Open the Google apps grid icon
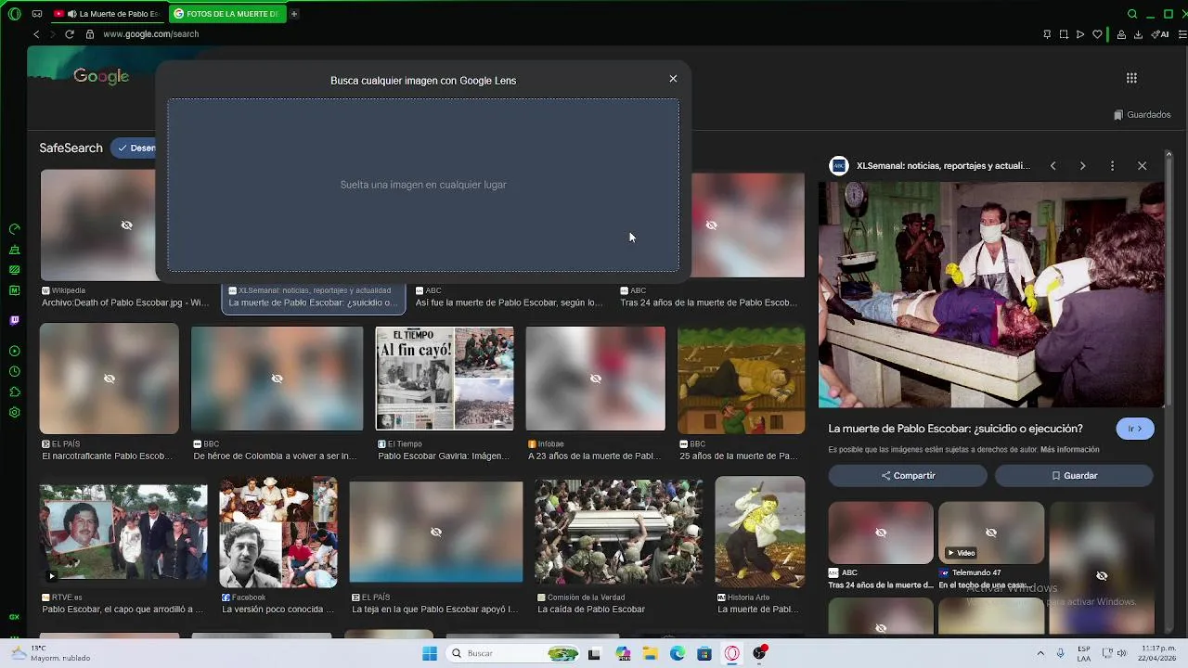Image resolution: width=1188 pixels, height=668 pixels. tap(1131, 78)
